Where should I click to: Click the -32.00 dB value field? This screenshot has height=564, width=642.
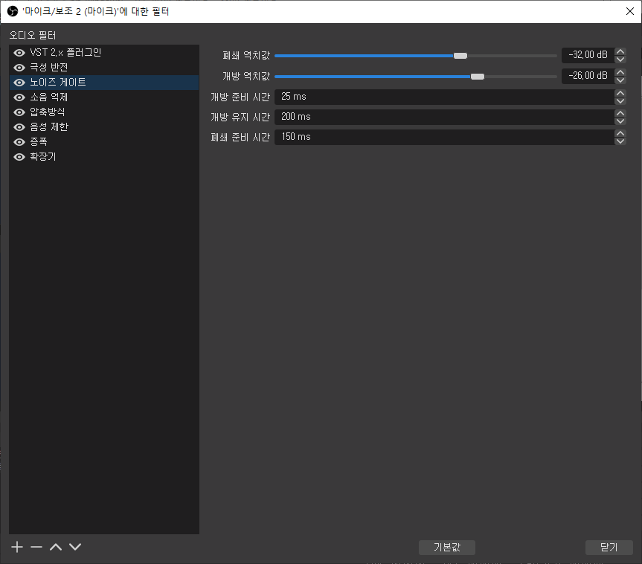[x=588, y=55]
